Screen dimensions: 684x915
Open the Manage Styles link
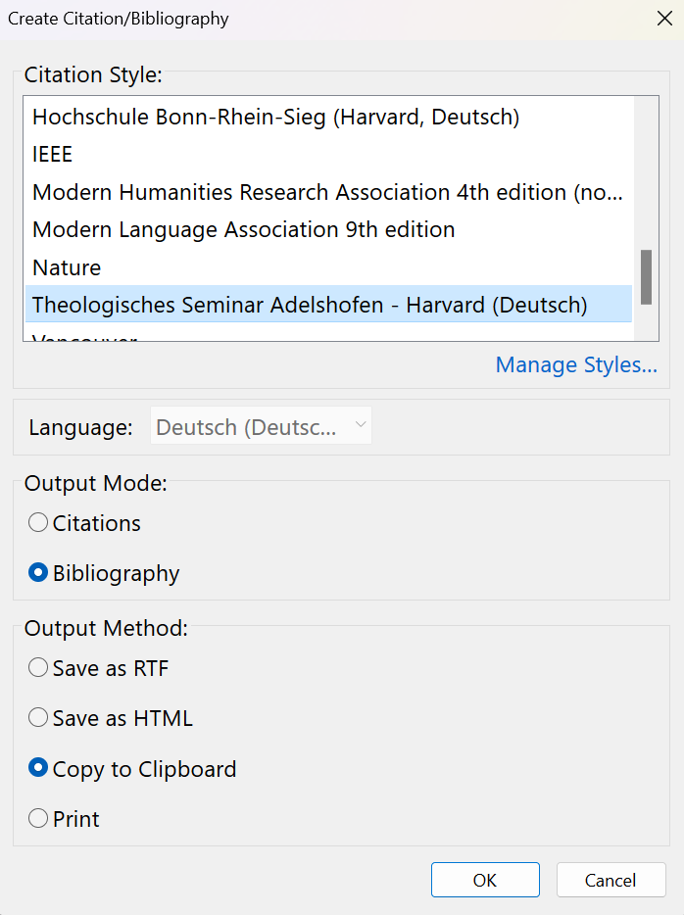576,364
